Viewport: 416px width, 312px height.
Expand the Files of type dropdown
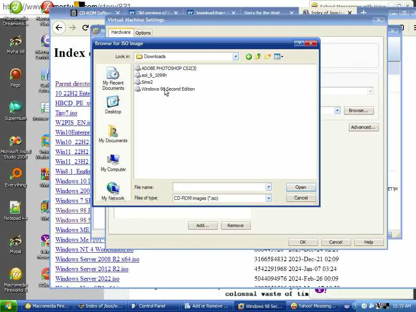(x=269, y=198)
